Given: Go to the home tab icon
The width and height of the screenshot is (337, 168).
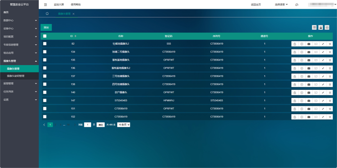Looking at the screenshot, I should tap(47, 14).
